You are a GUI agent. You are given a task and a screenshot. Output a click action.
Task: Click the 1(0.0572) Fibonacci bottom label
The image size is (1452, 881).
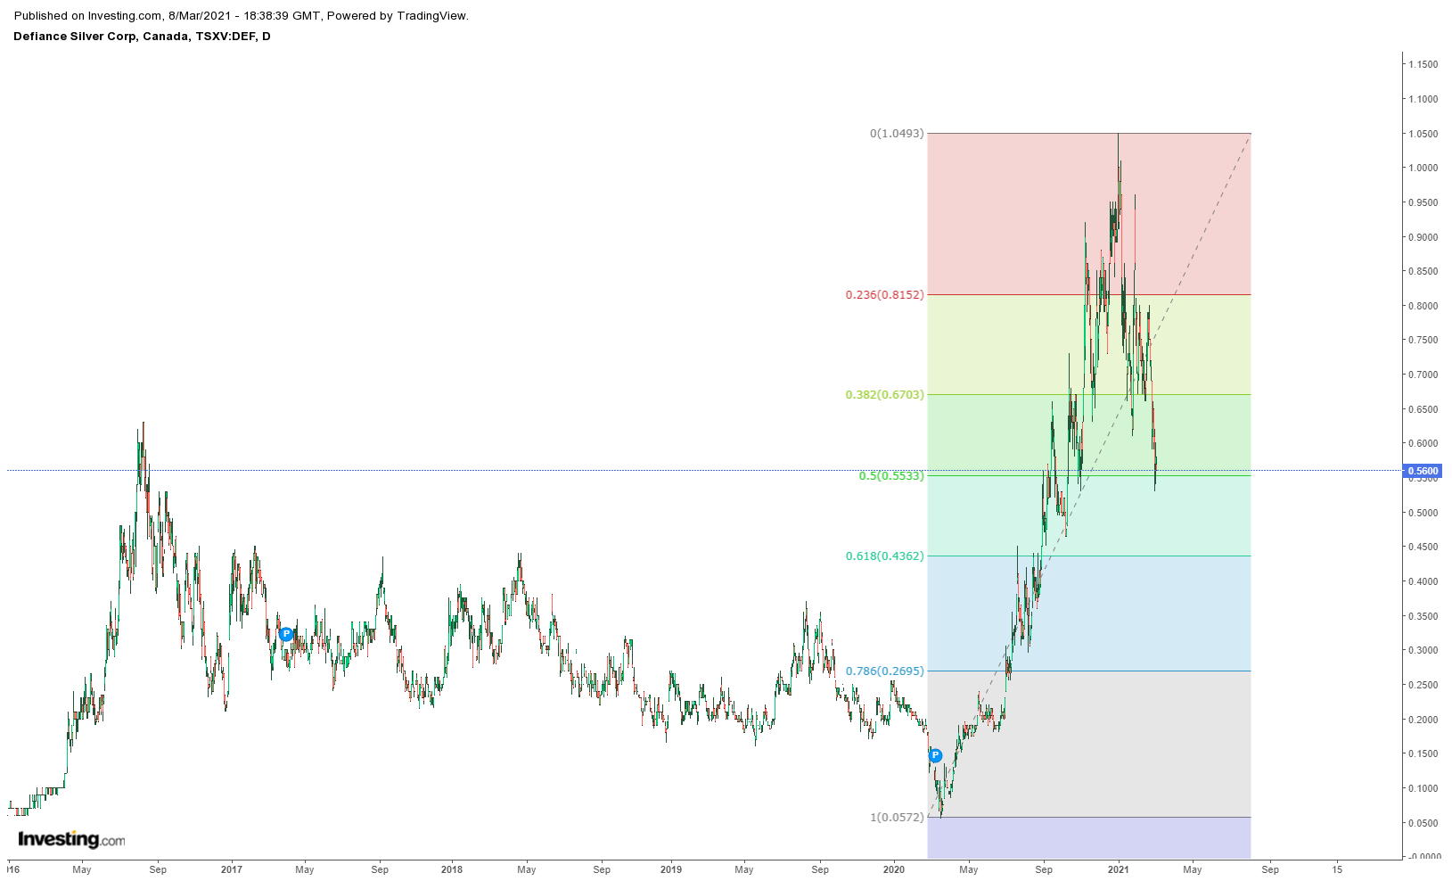(x=897, y=818)
